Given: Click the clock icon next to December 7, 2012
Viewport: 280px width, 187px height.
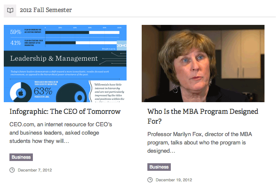Looking at the screenshot, I should [x=12, y=170].
